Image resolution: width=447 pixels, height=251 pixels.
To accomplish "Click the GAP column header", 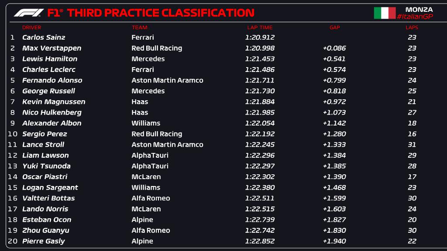I will (x=334, y=27).
